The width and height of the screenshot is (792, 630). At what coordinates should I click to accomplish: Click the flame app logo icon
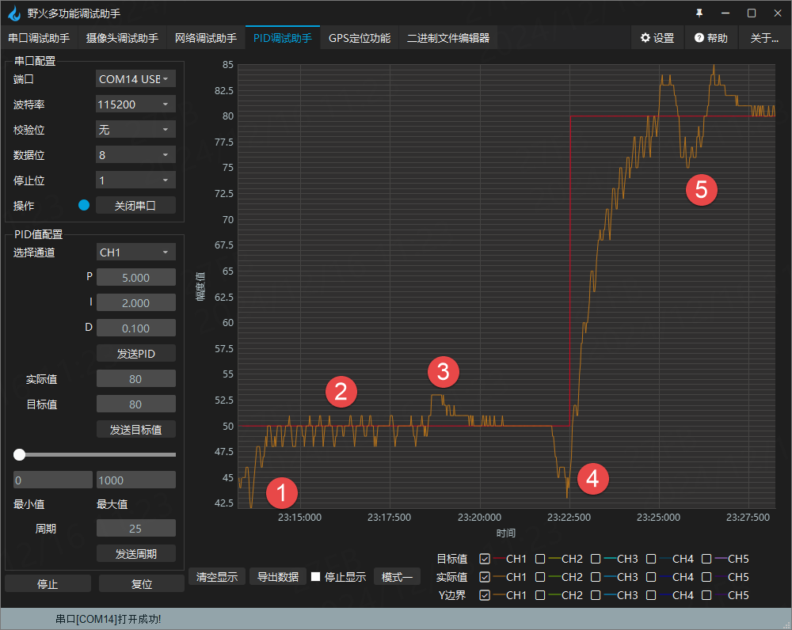(14, 13)
